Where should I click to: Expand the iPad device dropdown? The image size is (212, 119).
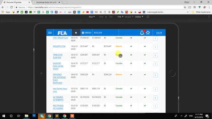[91, 17]
